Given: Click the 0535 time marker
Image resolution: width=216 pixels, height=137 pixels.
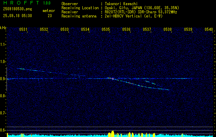Looking at the screenshot, I should point(106,29).
